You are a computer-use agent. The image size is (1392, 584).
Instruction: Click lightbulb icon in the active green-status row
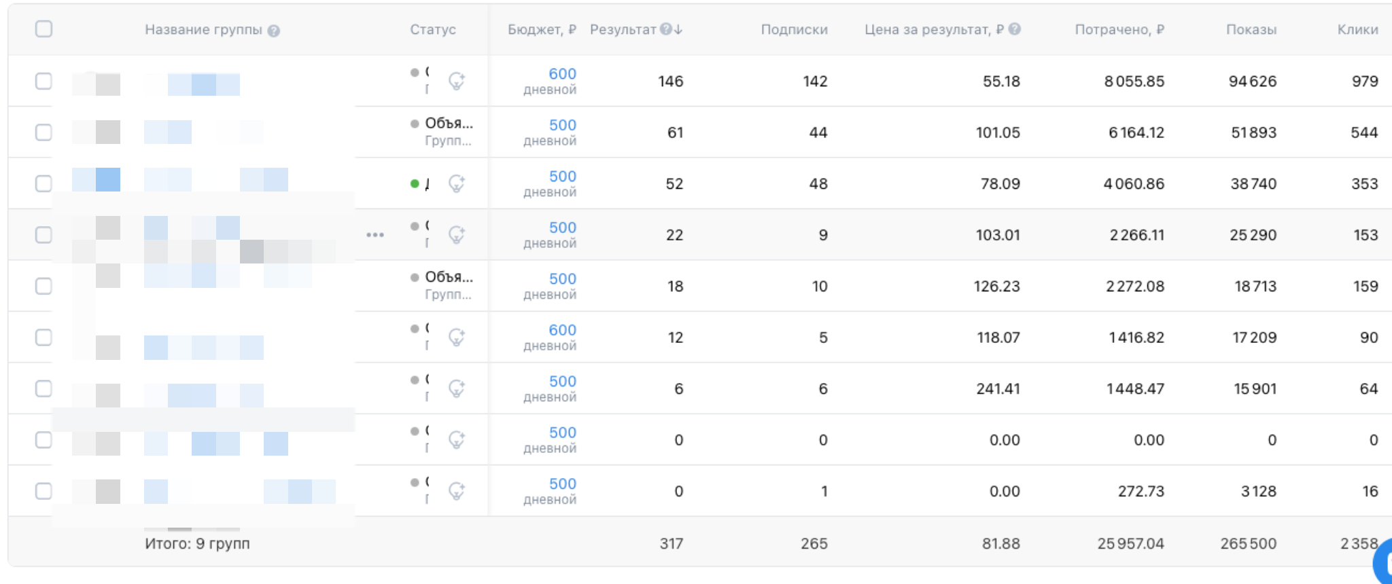click(x=457, y=184)
